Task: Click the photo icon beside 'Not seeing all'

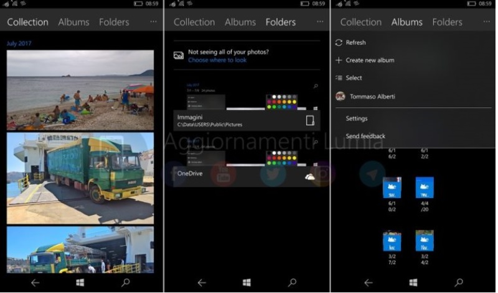Action: coord(179,56)
